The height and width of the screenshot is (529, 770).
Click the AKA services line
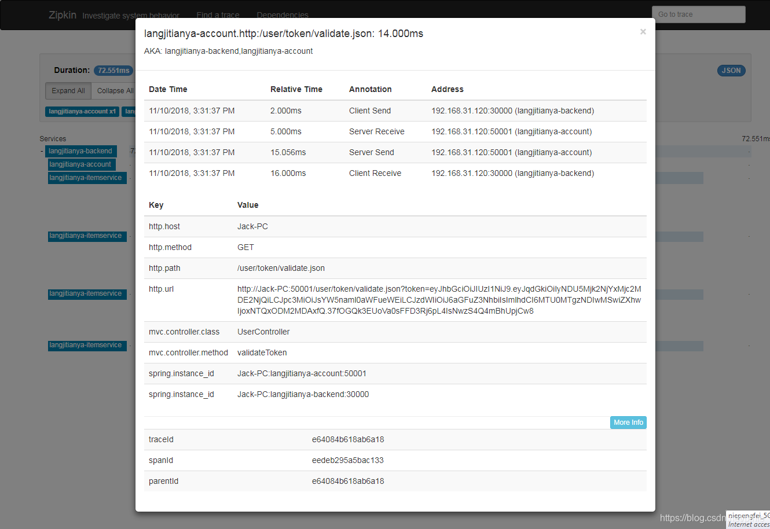pyautogui.click(x=228, y=51)
